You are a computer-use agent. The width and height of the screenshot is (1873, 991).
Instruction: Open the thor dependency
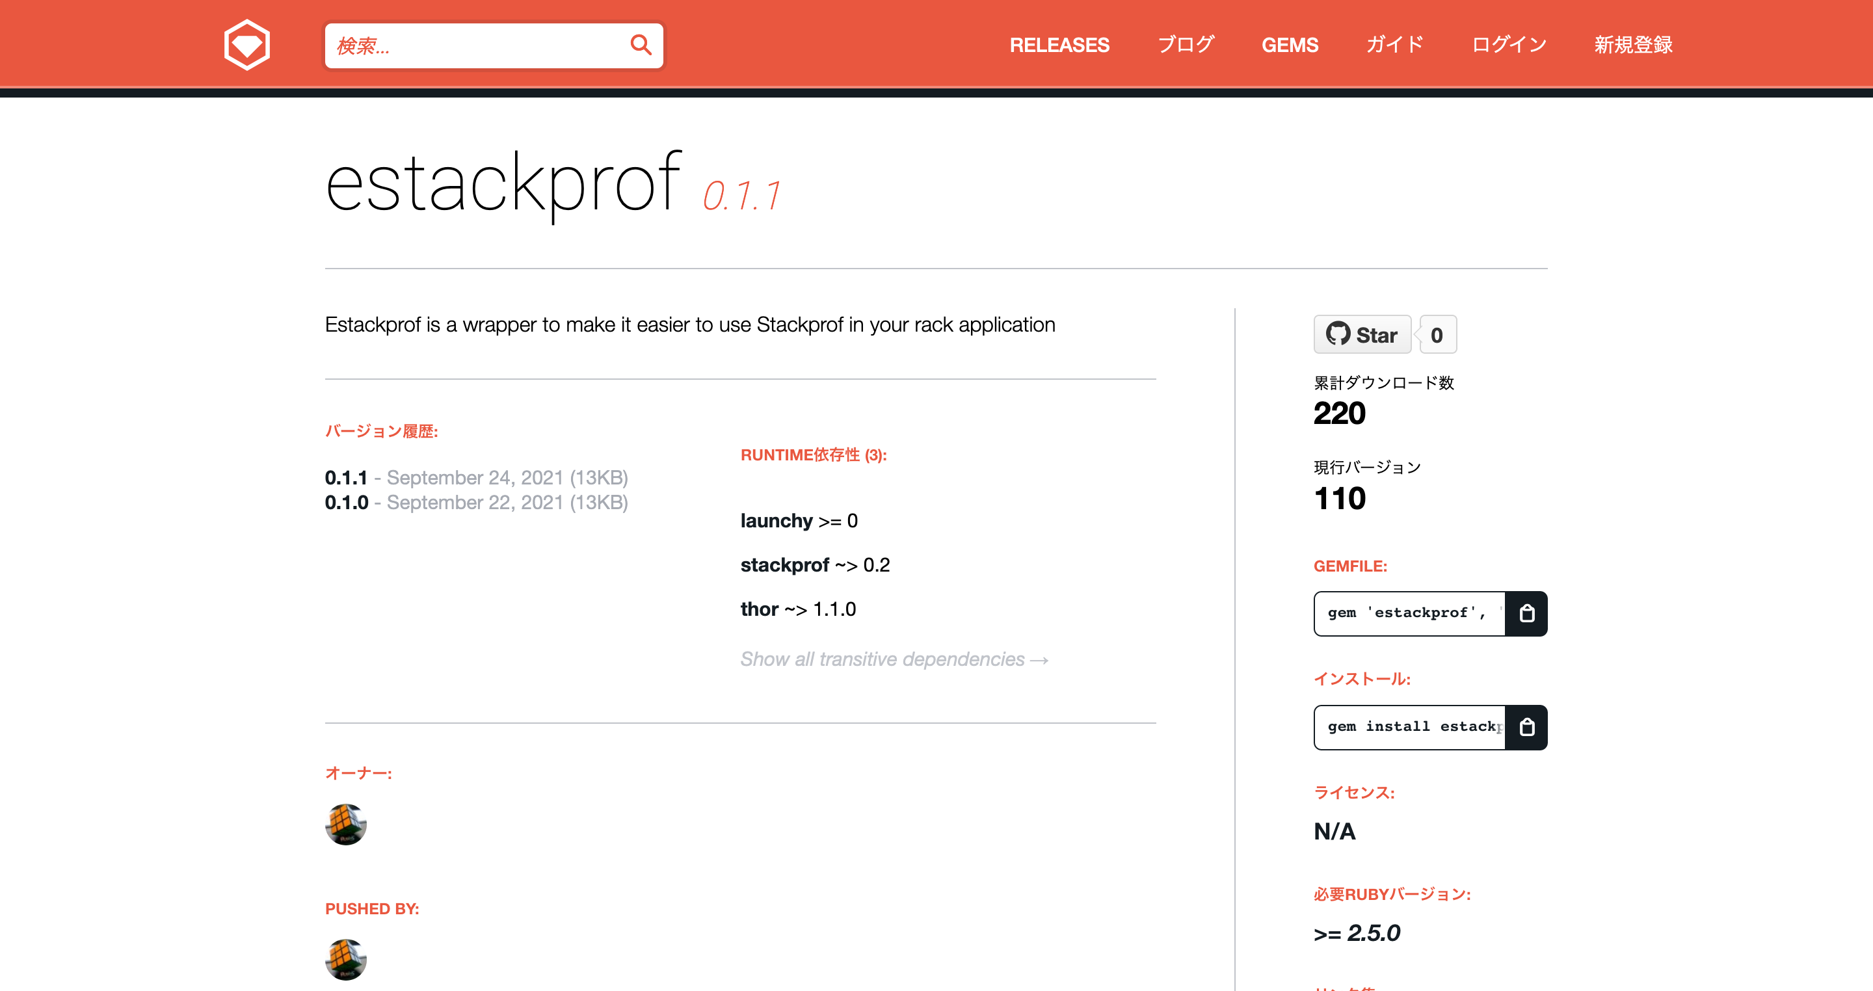758,609
